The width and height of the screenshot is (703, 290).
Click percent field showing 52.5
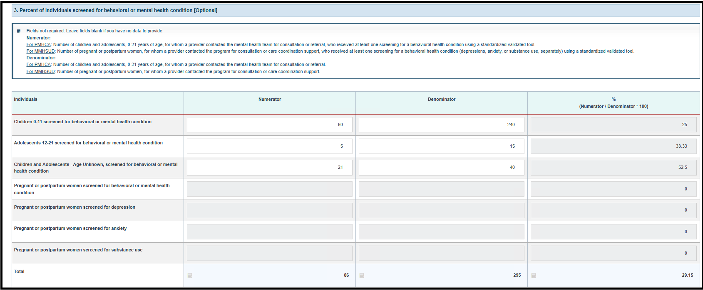614,168
